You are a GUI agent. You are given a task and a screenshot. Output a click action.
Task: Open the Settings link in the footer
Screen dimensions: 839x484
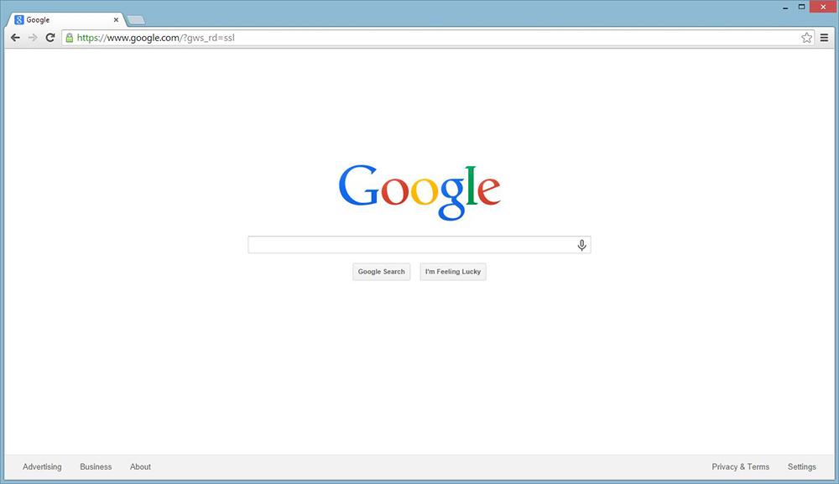click(801, 466)
